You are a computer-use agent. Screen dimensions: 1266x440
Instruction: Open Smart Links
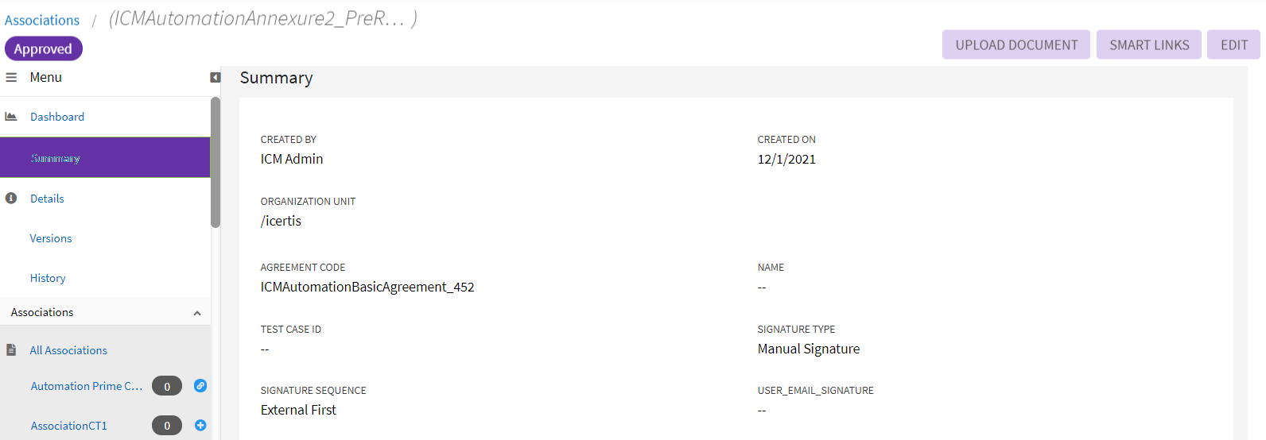click(1149, 45)
